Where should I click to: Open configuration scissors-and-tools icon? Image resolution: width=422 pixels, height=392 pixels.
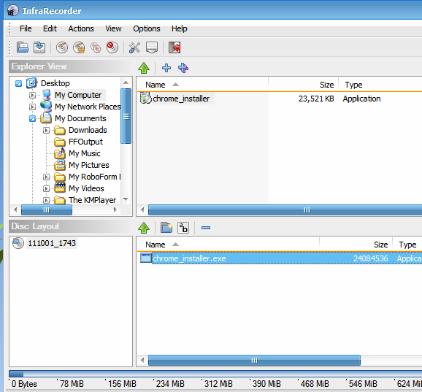point(134,47)
